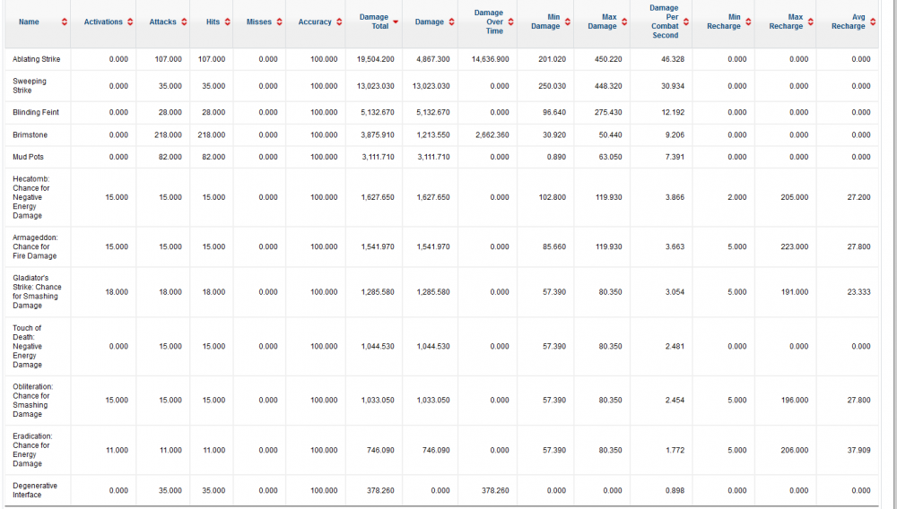Select the Sweeping Strike row name
The height and width of the screenshot is (509, 897).
30,85
